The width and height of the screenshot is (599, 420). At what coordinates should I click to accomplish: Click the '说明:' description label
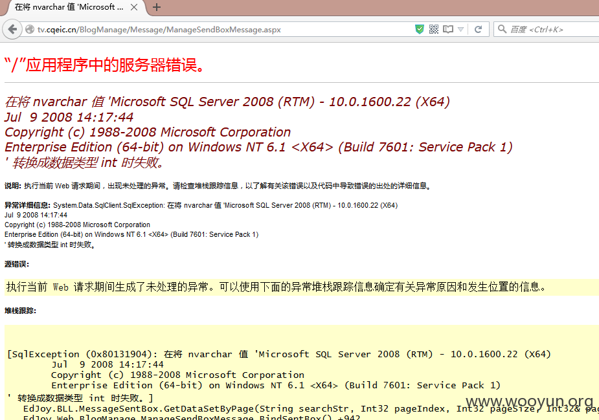[x=13, y=186]
